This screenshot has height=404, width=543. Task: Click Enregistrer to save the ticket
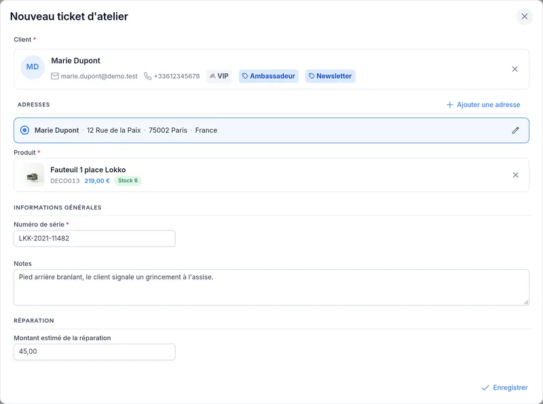click(504, 388)
